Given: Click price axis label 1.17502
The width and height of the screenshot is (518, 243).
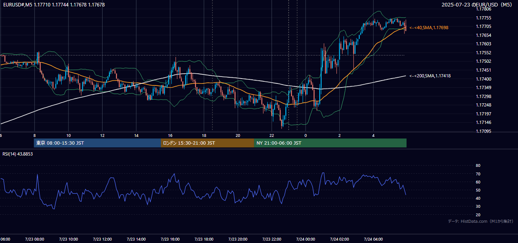Looking at the screenshot, I should point(483,61).
